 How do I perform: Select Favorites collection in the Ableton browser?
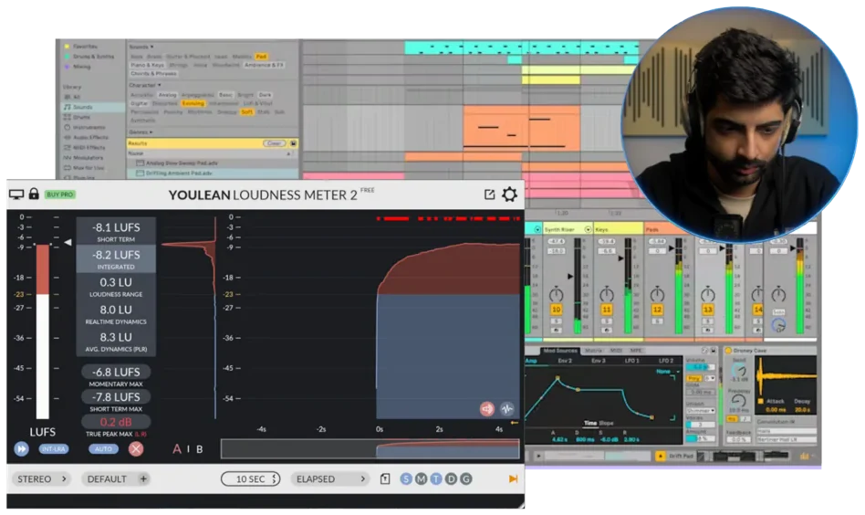(x=85, y=47)
